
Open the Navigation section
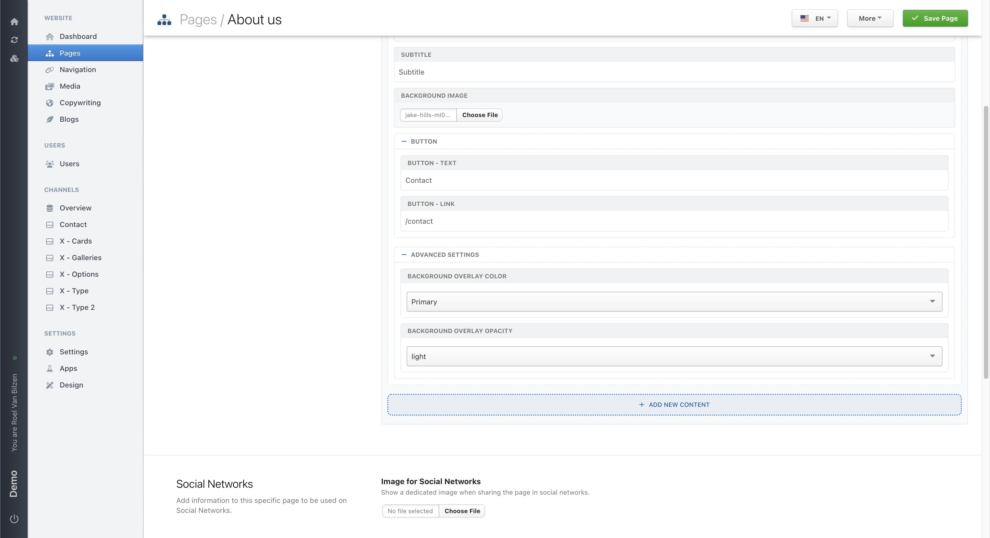78,70
